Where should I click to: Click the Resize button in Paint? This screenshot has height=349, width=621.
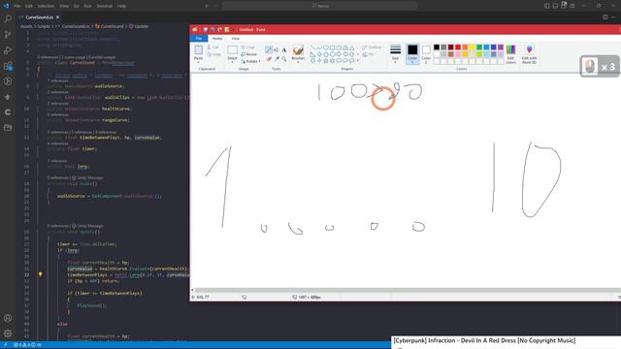click(x=248, y=54)
